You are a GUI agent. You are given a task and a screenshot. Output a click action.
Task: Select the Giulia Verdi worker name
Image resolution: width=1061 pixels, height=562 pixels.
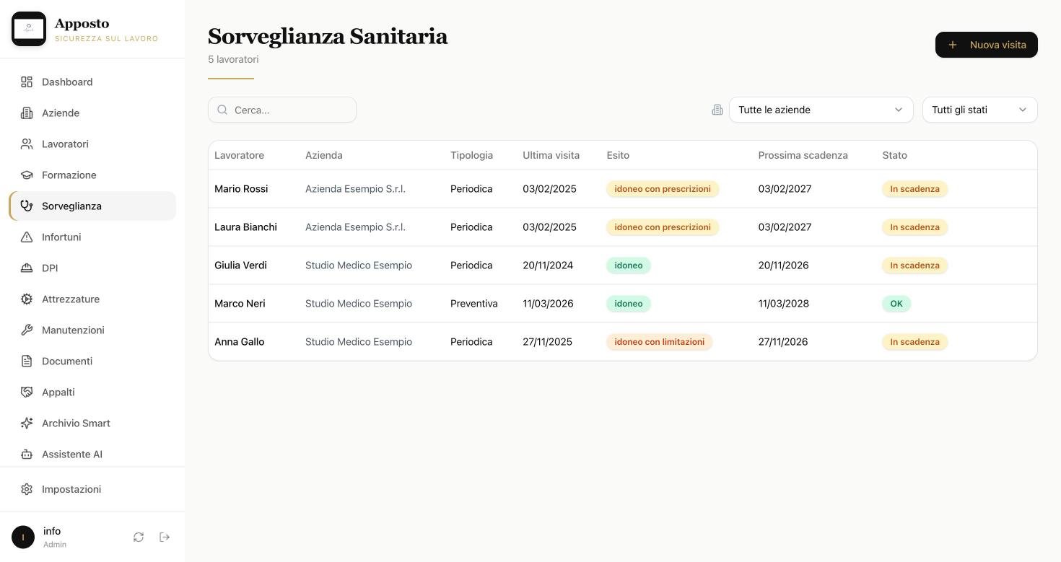pos(240,265)
